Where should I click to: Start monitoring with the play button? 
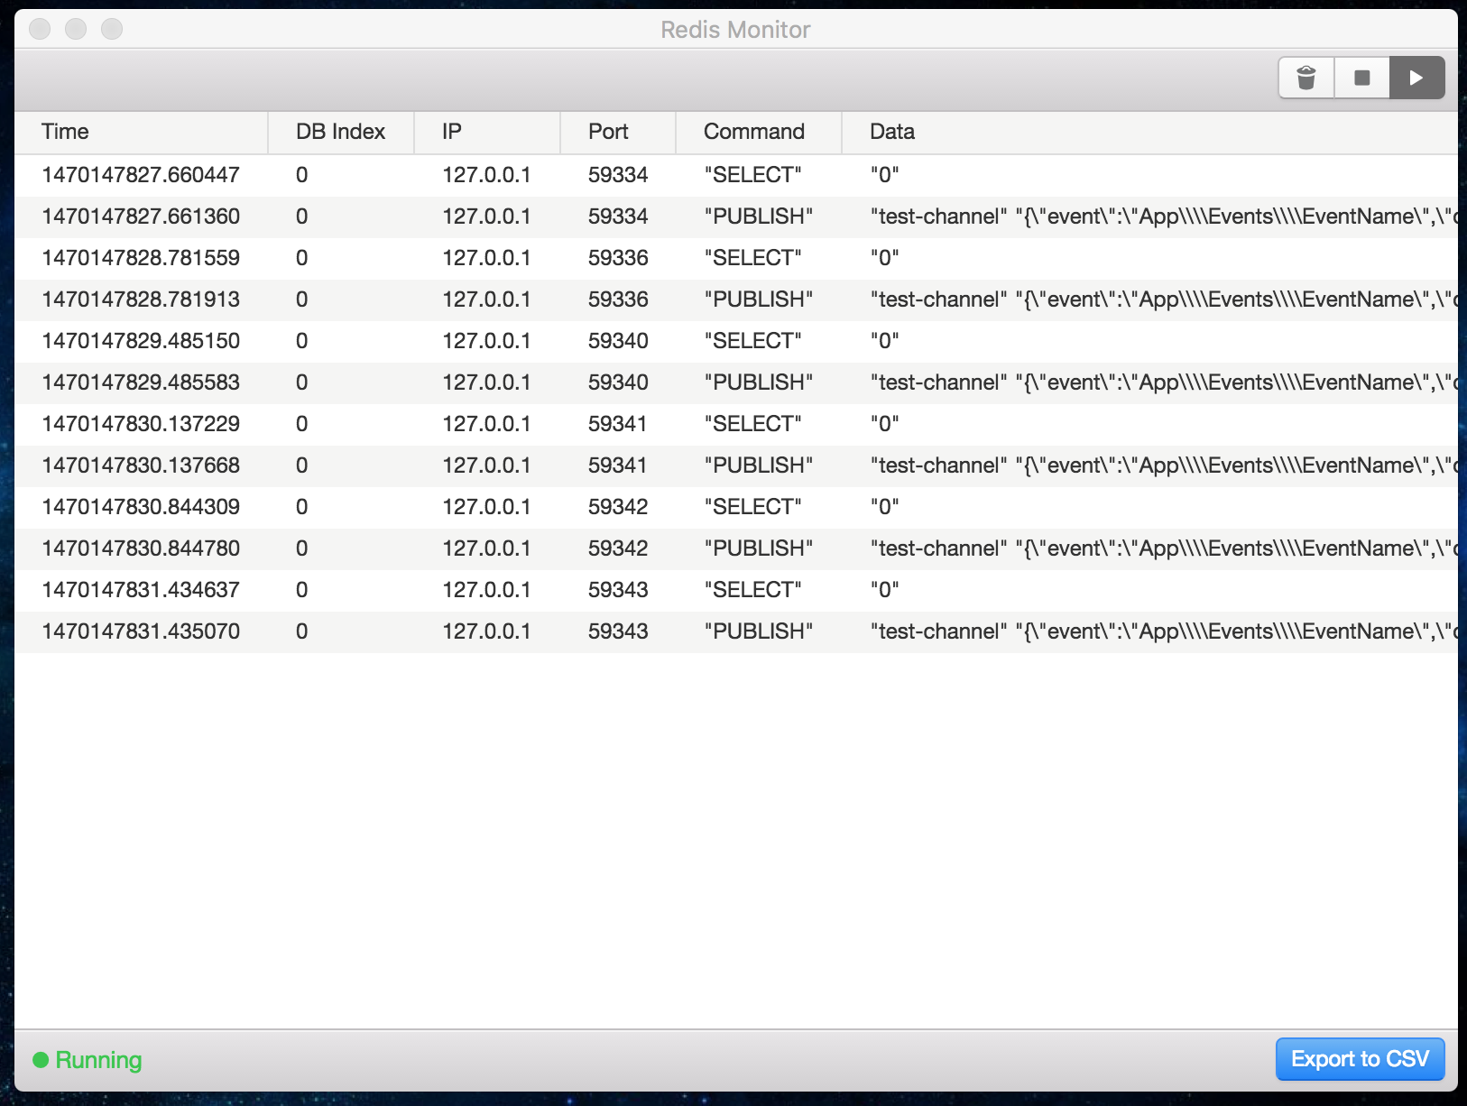[x=1416, y=78]
